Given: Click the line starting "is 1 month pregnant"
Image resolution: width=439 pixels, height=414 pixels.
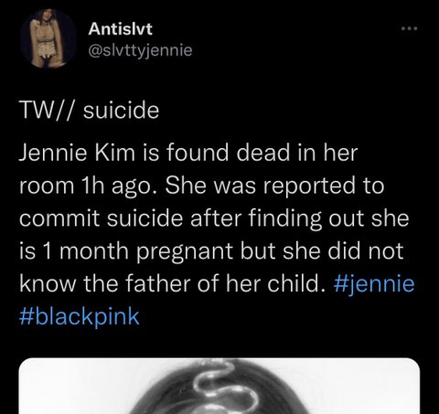Looking at the screenshot, I should [211, 251].
